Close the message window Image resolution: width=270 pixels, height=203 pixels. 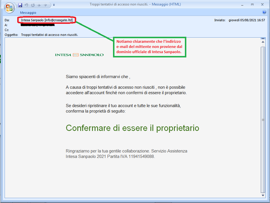coord(262,5)
